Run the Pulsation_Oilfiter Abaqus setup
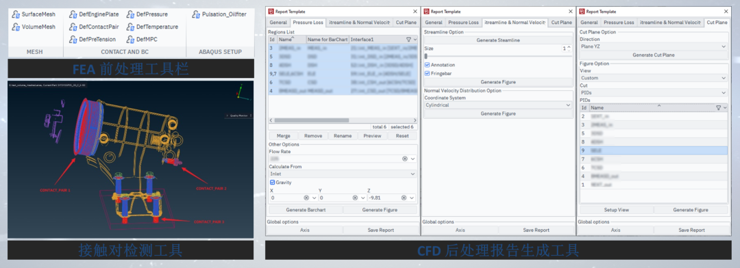The height and width of the screenshot is (268, 740). click(x=219, y=14)
